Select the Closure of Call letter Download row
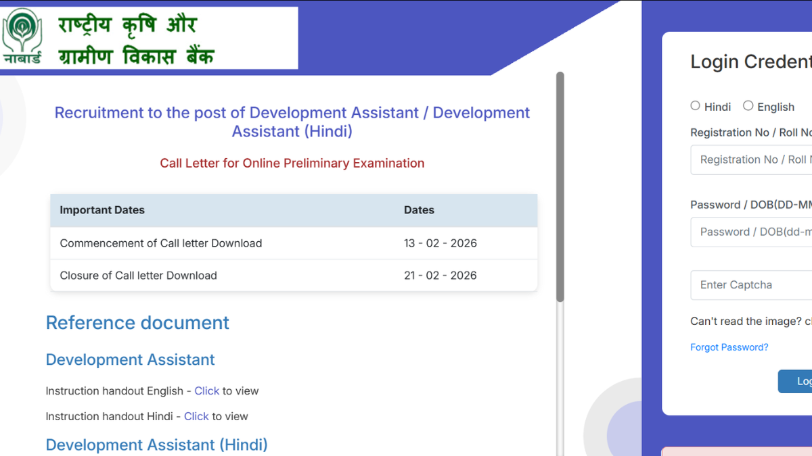This screenshot has height=456, width=812. pyautogui.click(x=293, y=276)
